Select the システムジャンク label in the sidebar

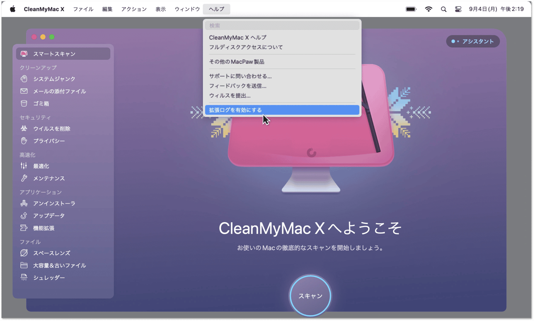(x=54, y=79)
